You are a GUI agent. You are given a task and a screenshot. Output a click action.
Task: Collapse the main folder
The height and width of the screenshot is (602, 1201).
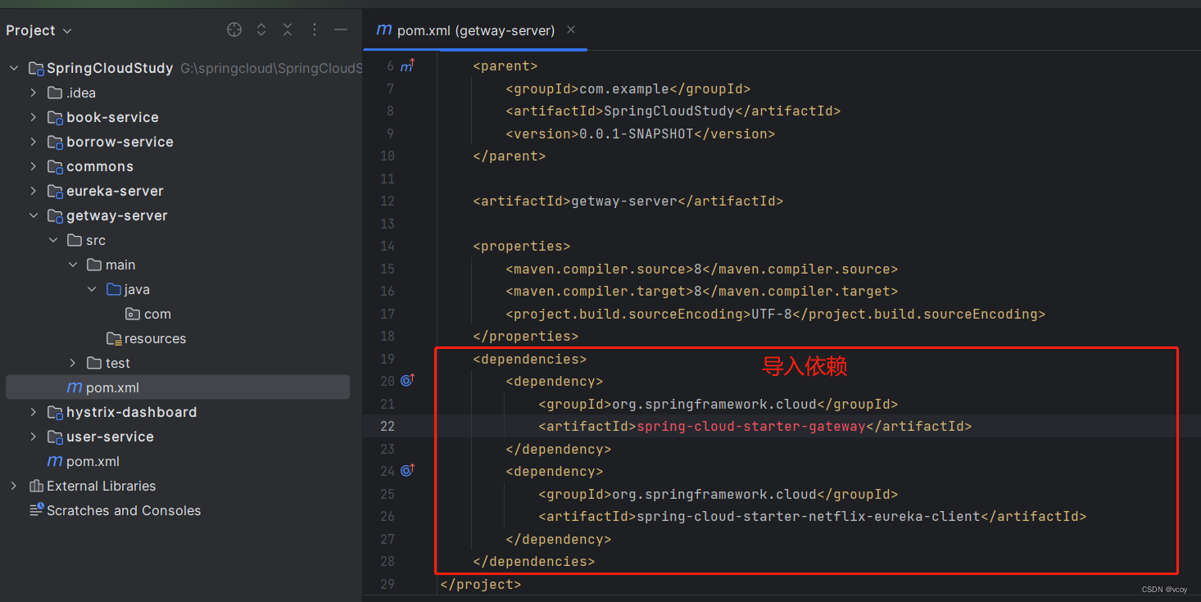point(73,265)
